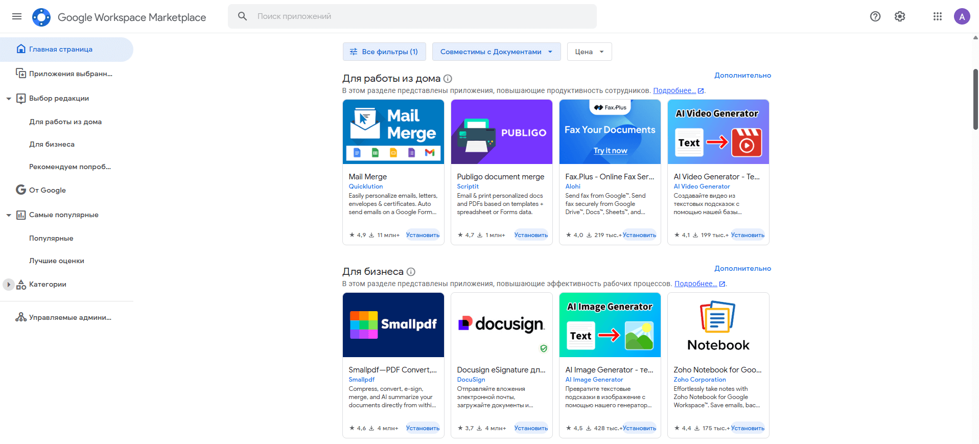Expand the Категории section arrow

(9, 285)
